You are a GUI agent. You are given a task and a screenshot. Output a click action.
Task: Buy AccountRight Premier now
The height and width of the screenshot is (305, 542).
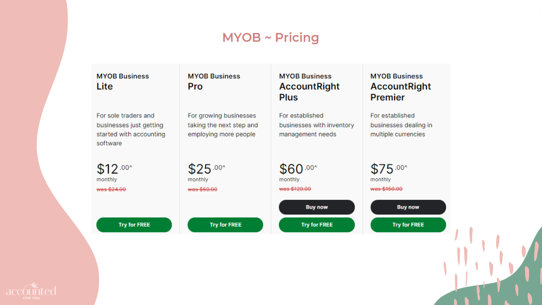408,207
